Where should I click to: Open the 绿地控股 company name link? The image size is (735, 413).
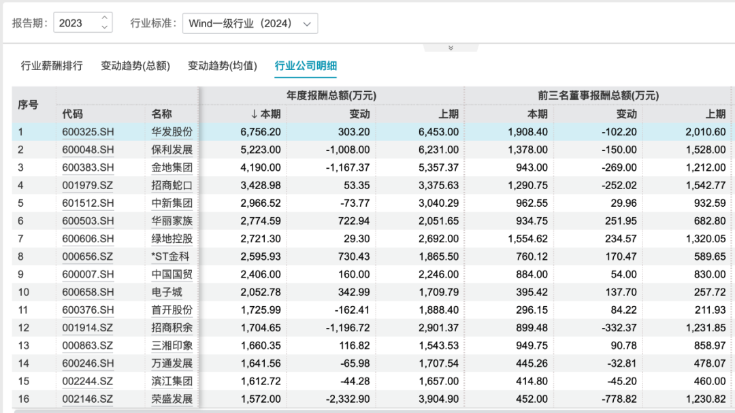[x=171, y=239]
